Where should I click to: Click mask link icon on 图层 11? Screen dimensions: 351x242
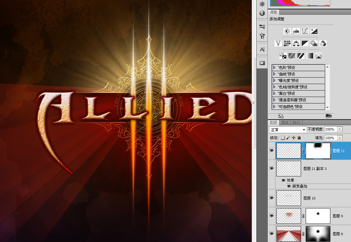pos(303,151)
